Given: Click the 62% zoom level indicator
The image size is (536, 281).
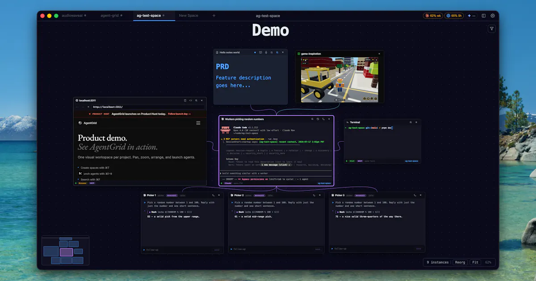Looking at the screenshot, I should (x=488, y=262).
